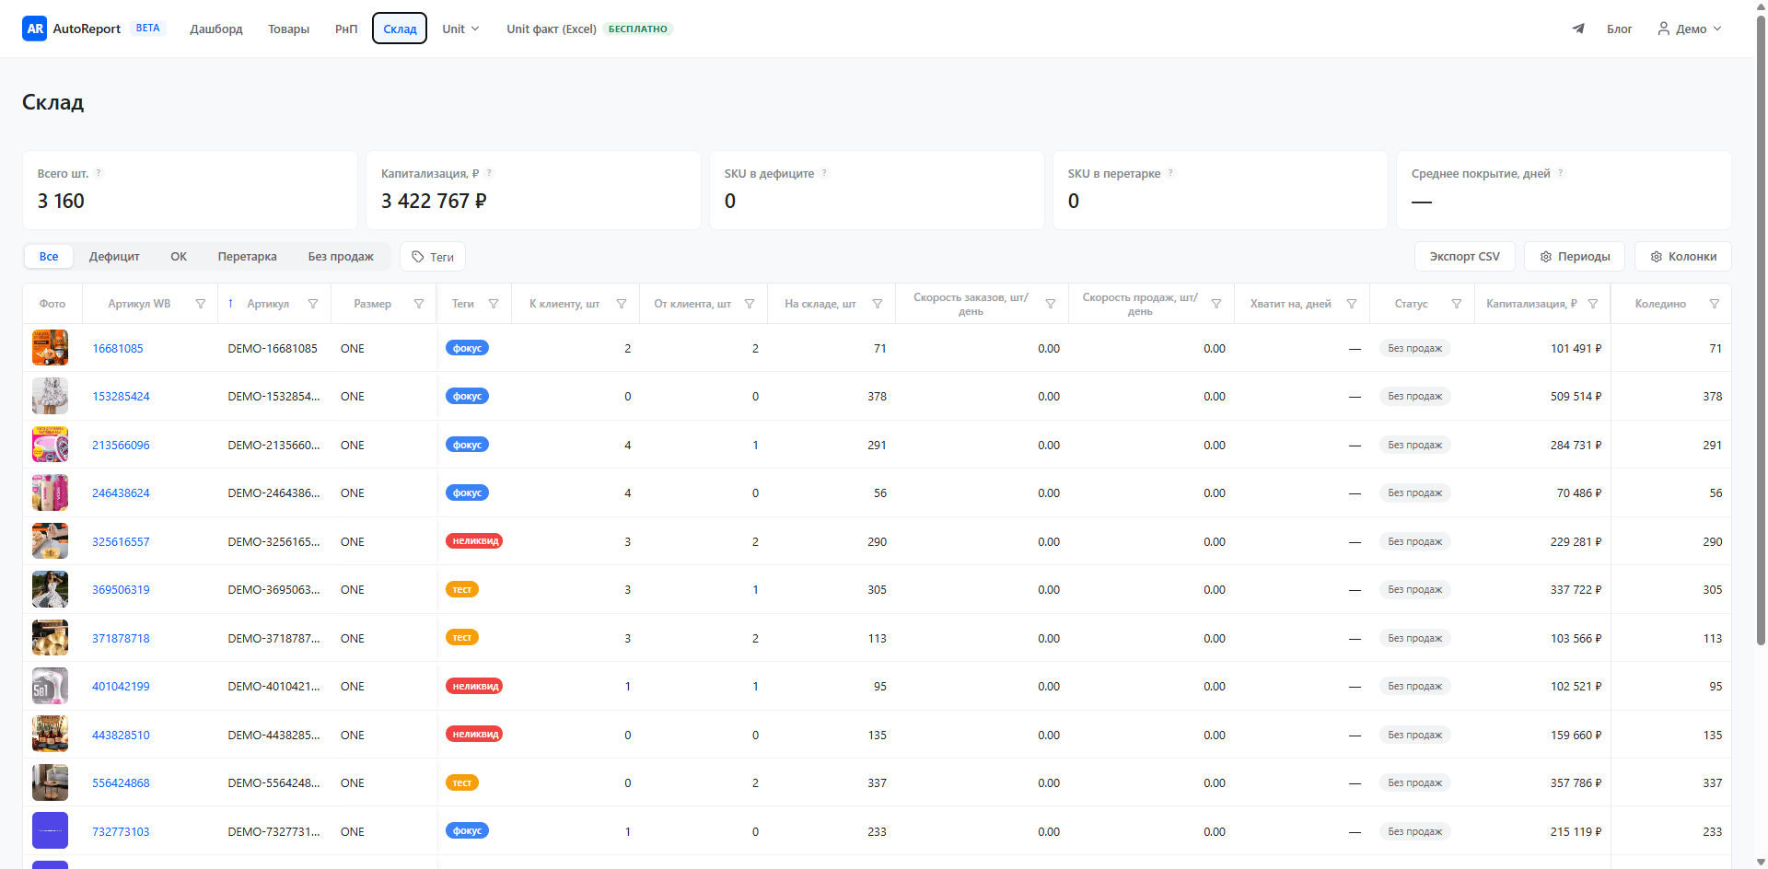Click the sort arrow in Артикул column

point(230,303)
